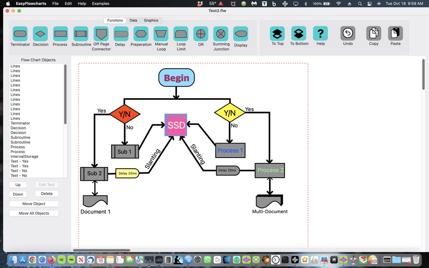The width and height of the screenshot is (429, 268).
Task: Select the first Text - Yes entry
Action: (37, 161)
